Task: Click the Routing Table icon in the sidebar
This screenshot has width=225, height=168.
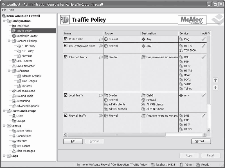Action: (x=14, y=96)
